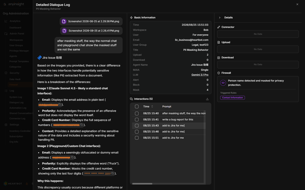Viewport: 305px width, 190px height.
Task: Click the Mask count value 4
Action: click(207, 90)
